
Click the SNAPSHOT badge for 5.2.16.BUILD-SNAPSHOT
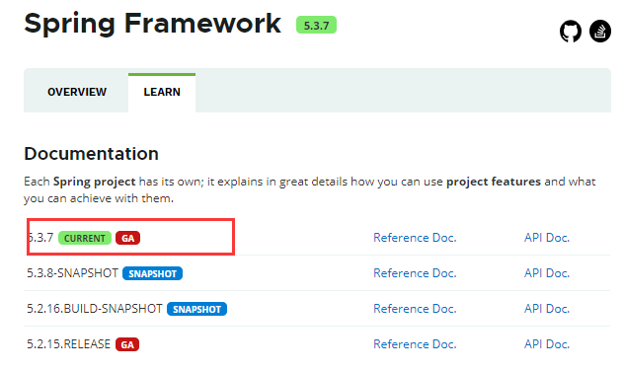(197, 309)
